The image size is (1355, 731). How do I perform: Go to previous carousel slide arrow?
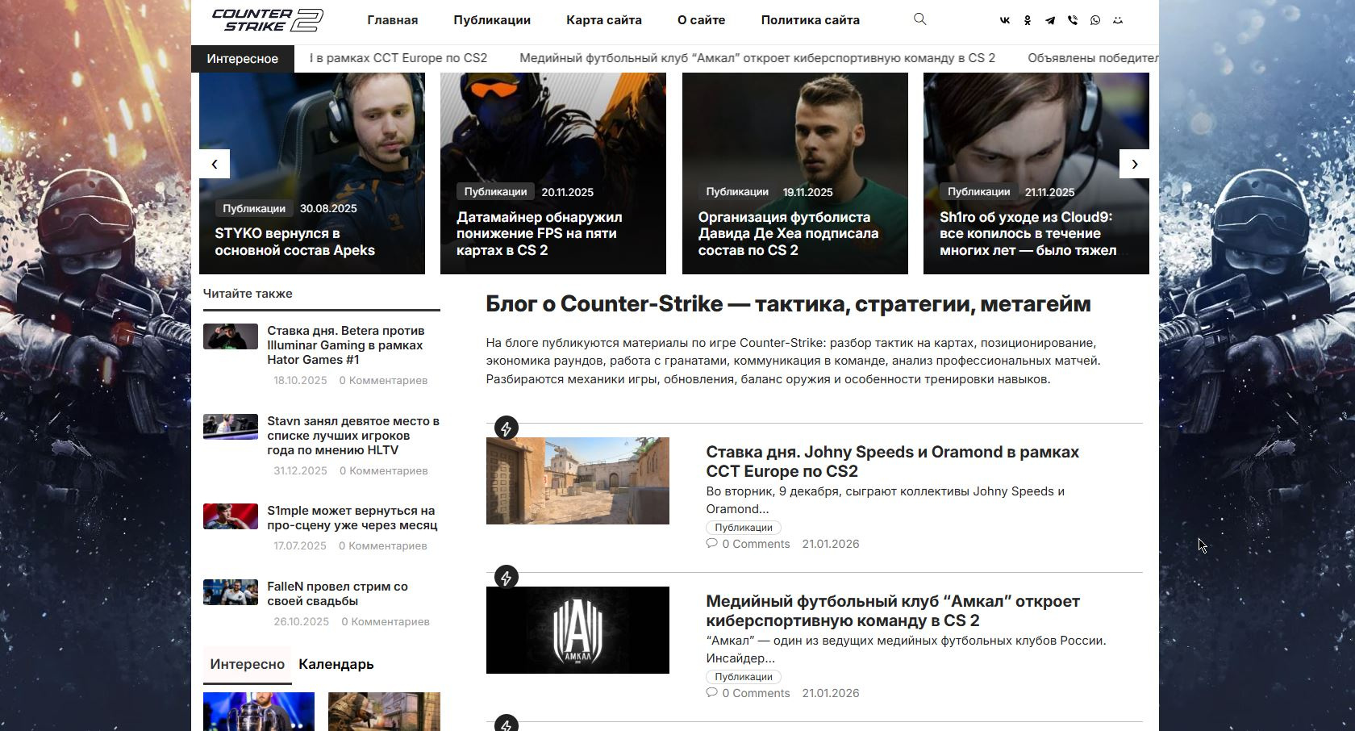[x=215, y=164]
